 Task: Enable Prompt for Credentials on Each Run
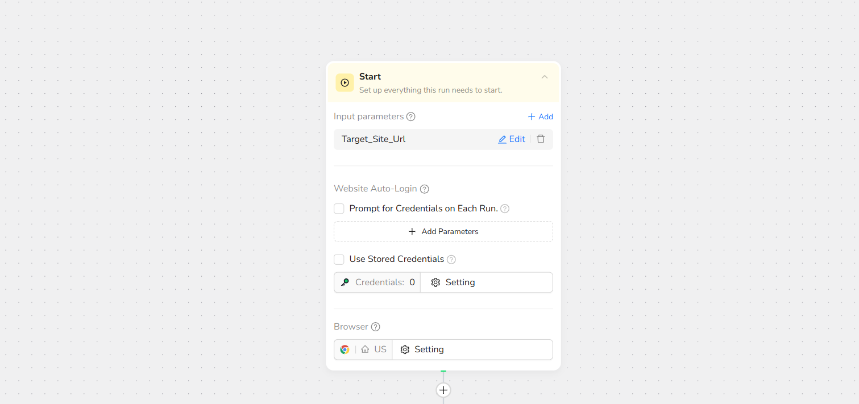click(339, 209)
